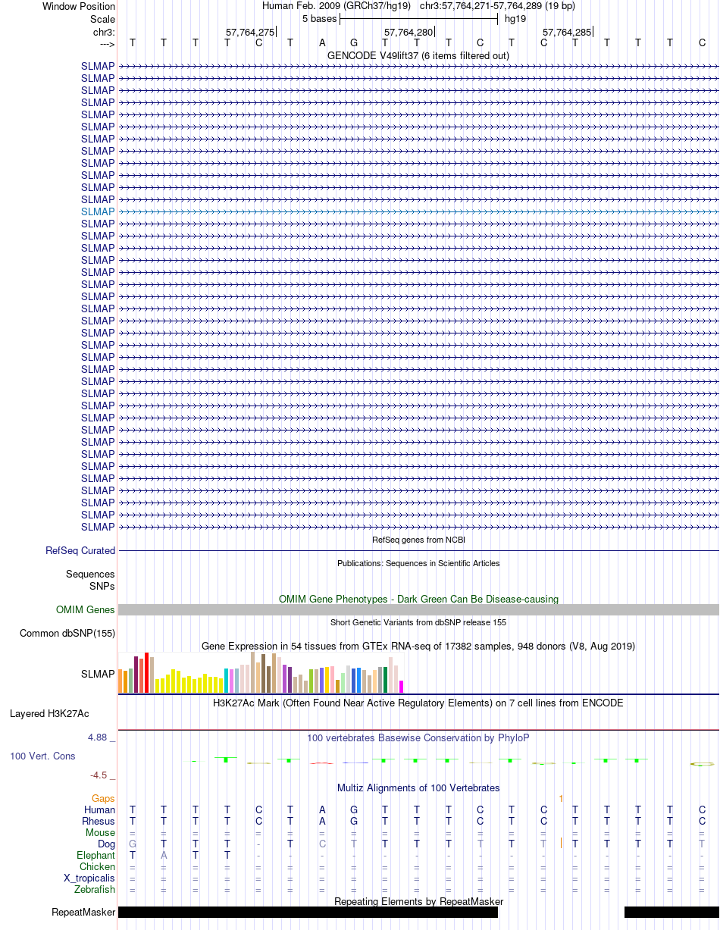
Task: Click the SLMAP label beside GTEx bar chart
Action: click(x=98, y=673)
